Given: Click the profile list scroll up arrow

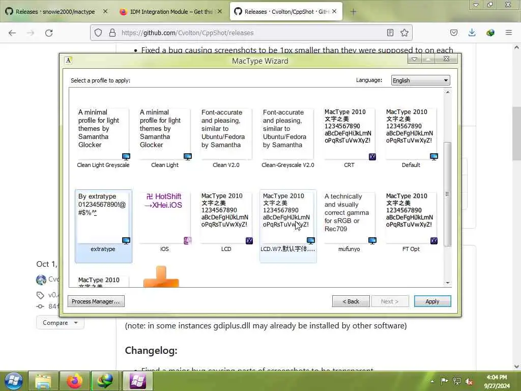Looking at the screenshot, I should click(448, 93).
